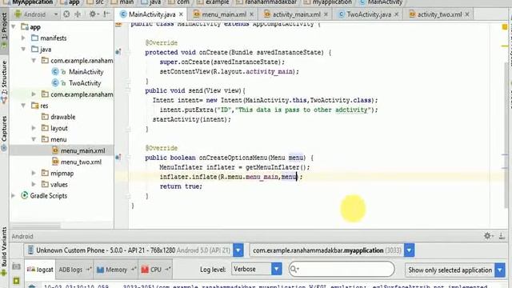512x288 pixels.
Task: Click the onCreate override gutter icon
Action: tap(118, 52)
